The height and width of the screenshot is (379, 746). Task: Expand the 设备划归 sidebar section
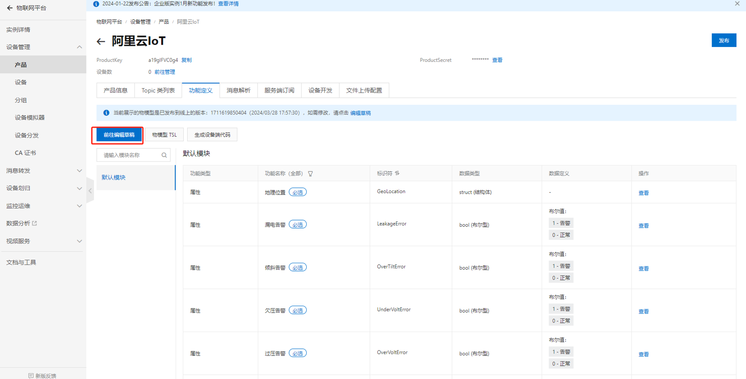(x=80, y=188)
